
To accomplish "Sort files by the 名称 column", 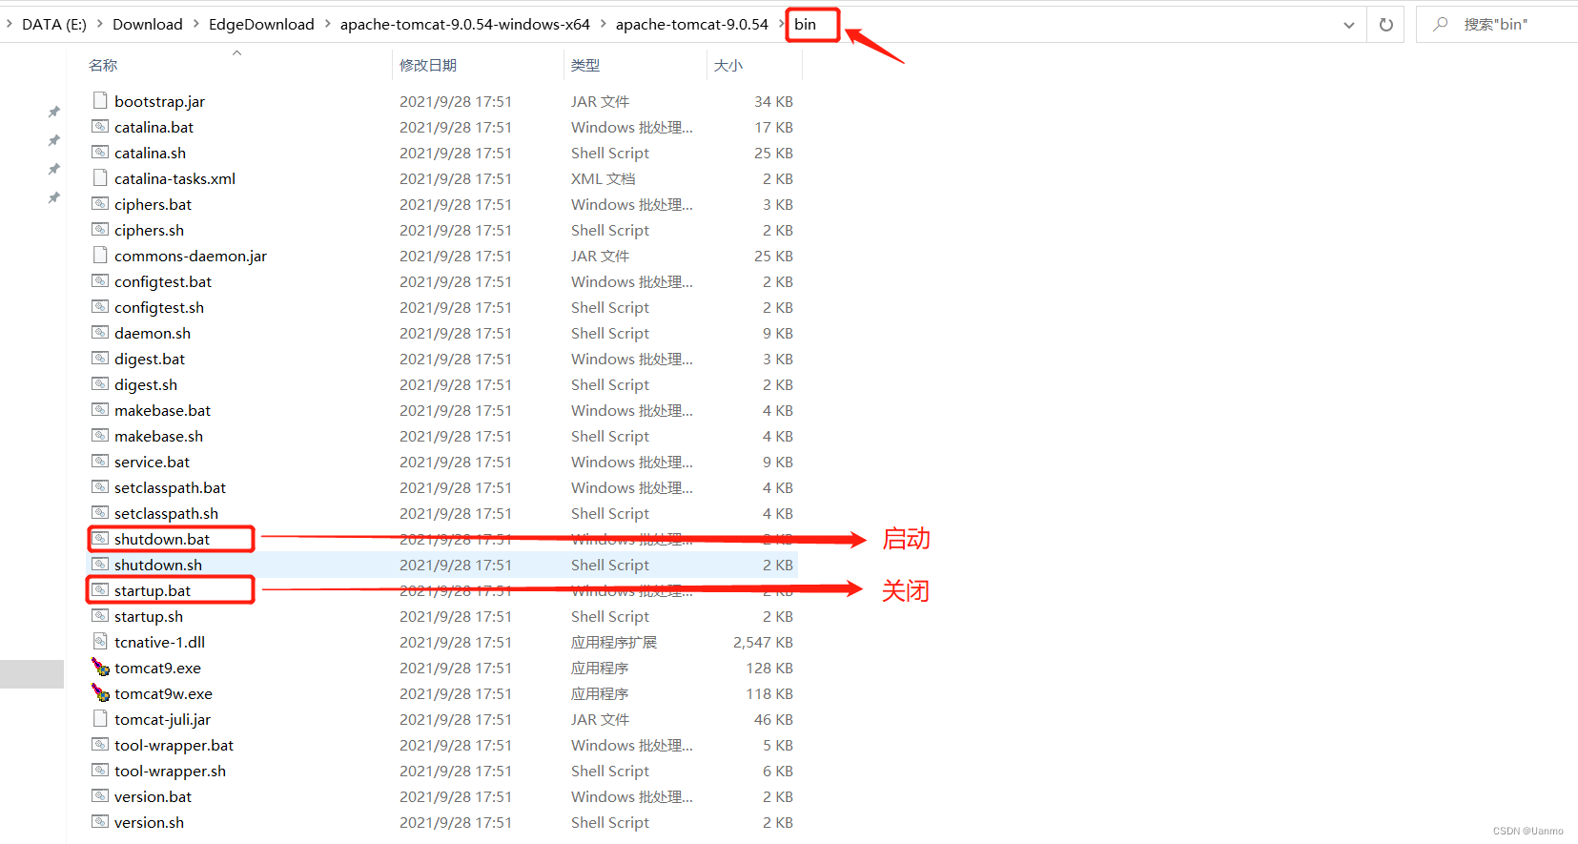I will click(103, 65).
